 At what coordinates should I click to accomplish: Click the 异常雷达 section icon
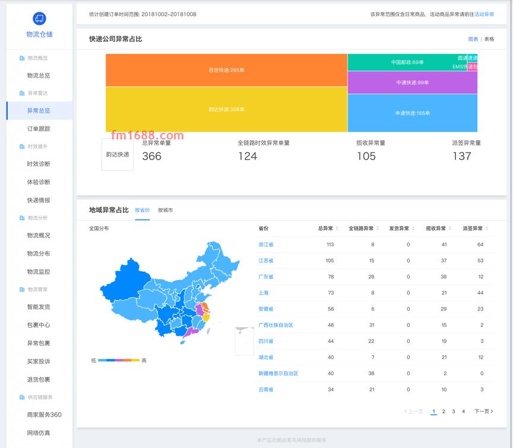pos(22,93)
